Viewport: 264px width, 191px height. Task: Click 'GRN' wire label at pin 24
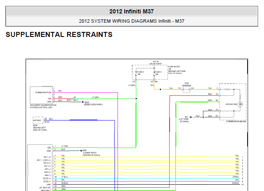[x=63, y=189]
